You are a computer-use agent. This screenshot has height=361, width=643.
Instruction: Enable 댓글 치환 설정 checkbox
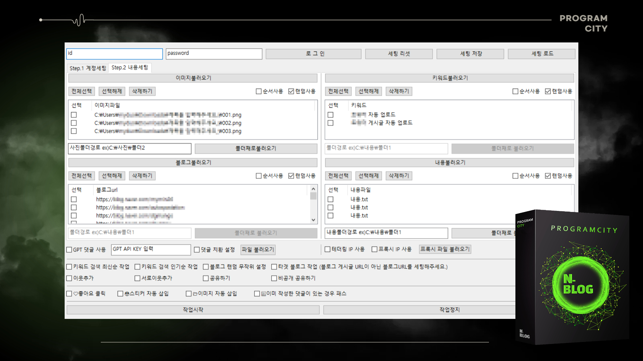(x=214, y=250)
